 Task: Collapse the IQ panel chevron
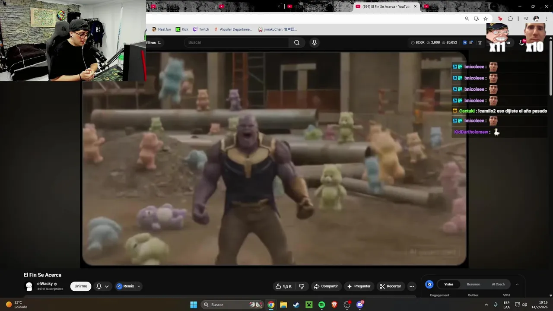coord(517,284)
